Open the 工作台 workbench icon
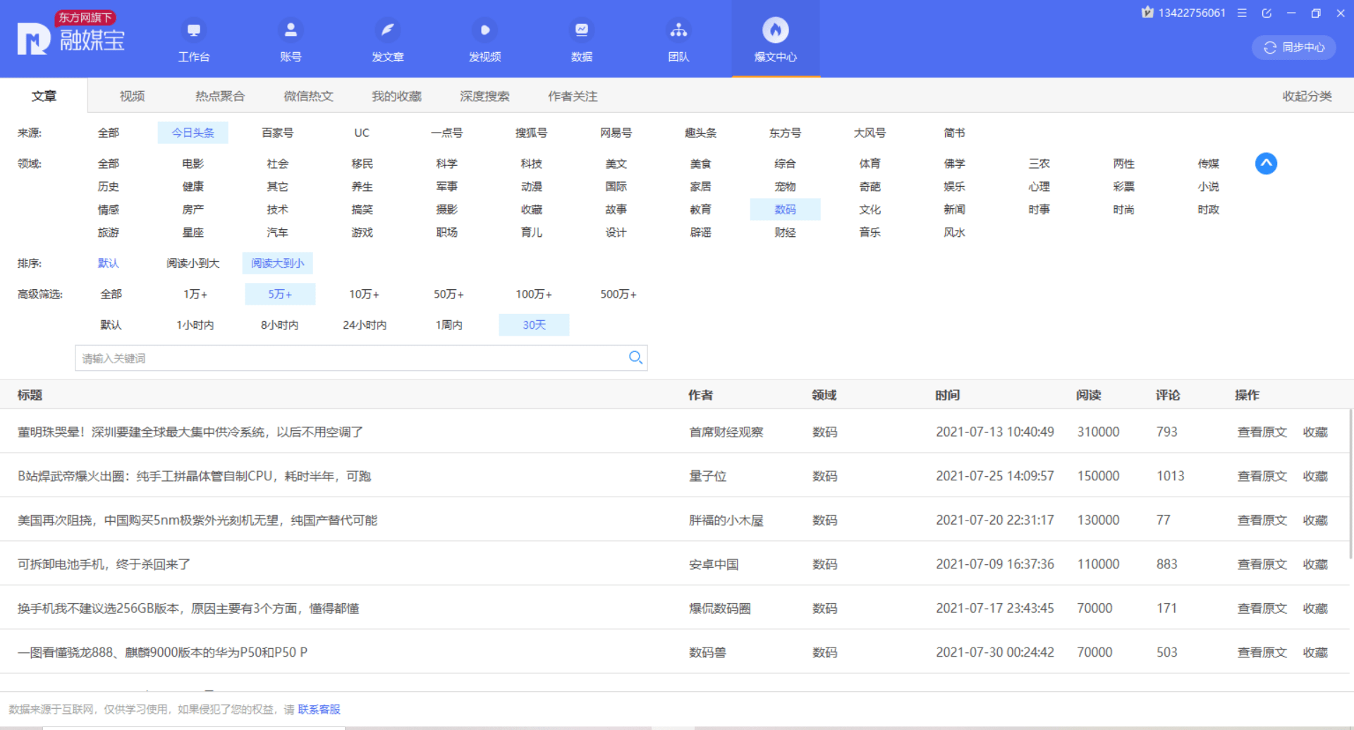The width and height of the screenshot is (1354, 730). click(193, 30)
